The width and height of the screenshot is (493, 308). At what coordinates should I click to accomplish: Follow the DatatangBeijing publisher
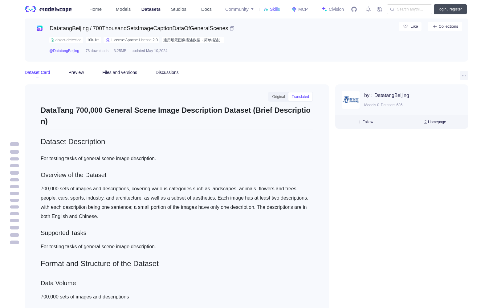366,122
